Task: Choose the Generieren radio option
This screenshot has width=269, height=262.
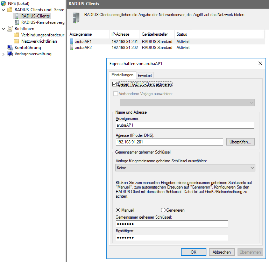Action: click(x=163, y=210)
